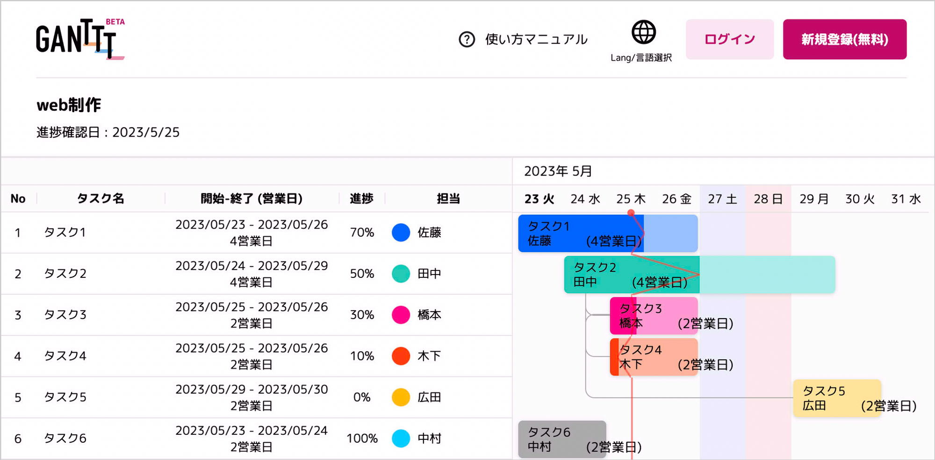Open the globe language selector icon
This screenshot has height=460, width=935.
tap(644, 32)
